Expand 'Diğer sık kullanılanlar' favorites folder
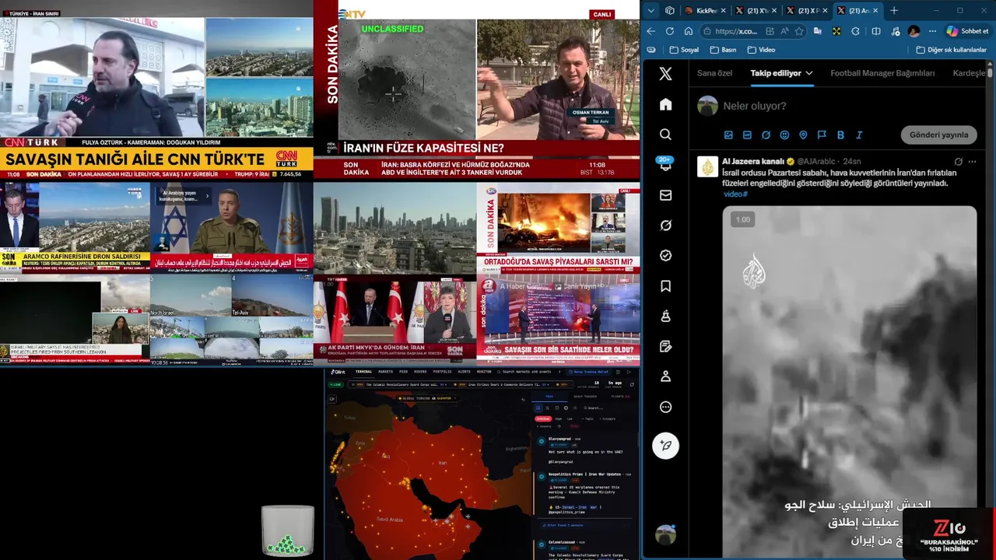Viewport: 996px width, 560px height. coord(951,50)
